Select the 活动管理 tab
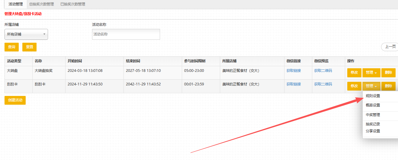This screenshot has width=398, height=160. (x=15, y=4)
